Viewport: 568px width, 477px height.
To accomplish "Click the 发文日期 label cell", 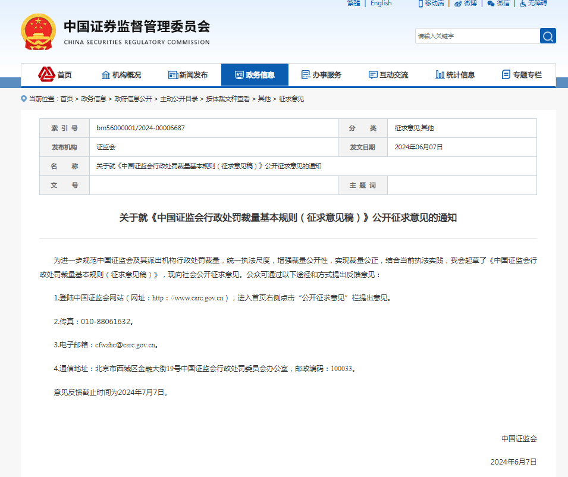I will click(363, 147).
